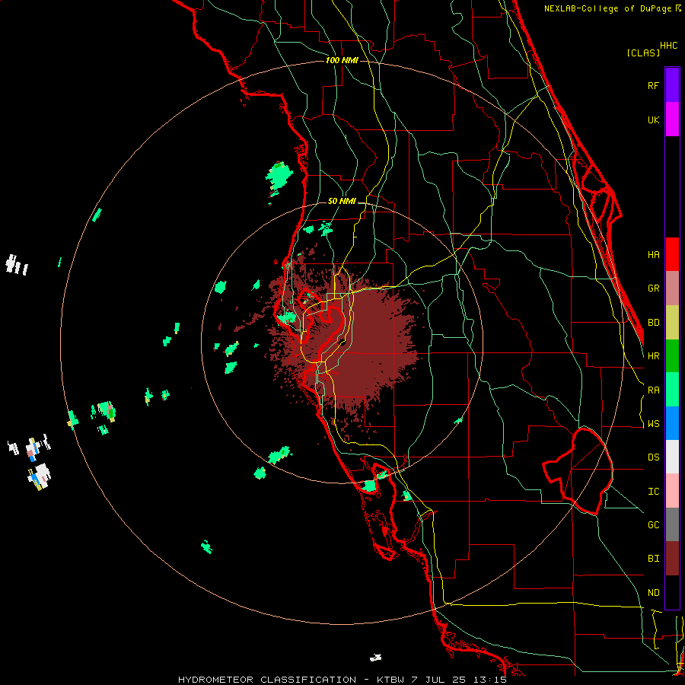Click the ND legend label
This screenshot has height=685, width=685.
pyautogui.click(x=653, y=593)
